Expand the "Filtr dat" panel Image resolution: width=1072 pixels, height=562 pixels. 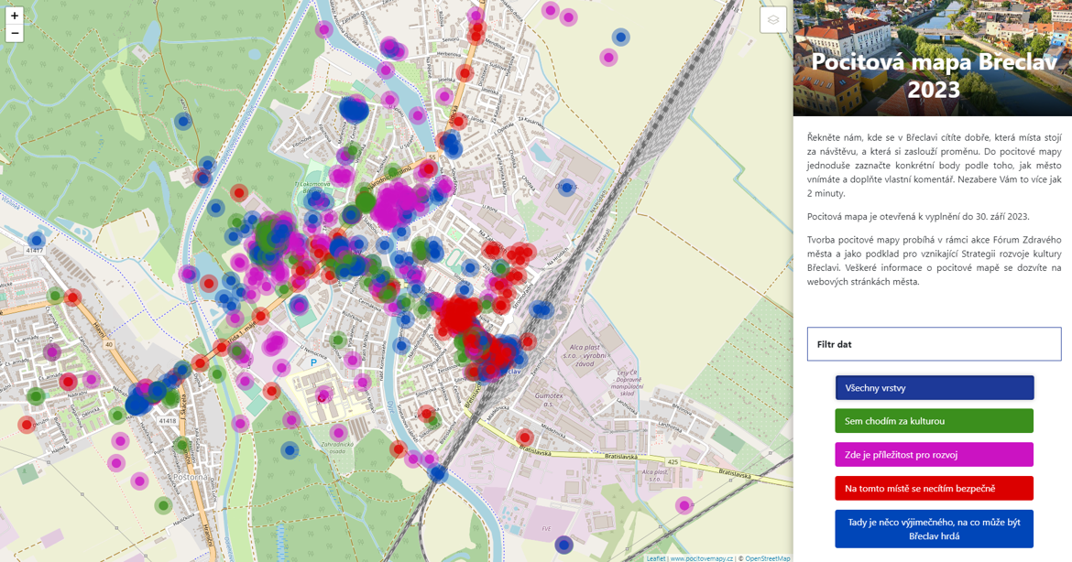click(x=932, y=344)
